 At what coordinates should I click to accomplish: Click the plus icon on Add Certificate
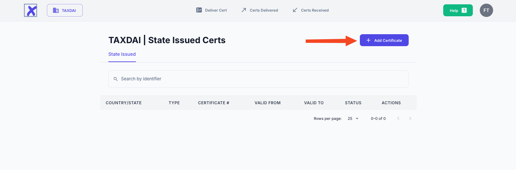coord(368,41)
